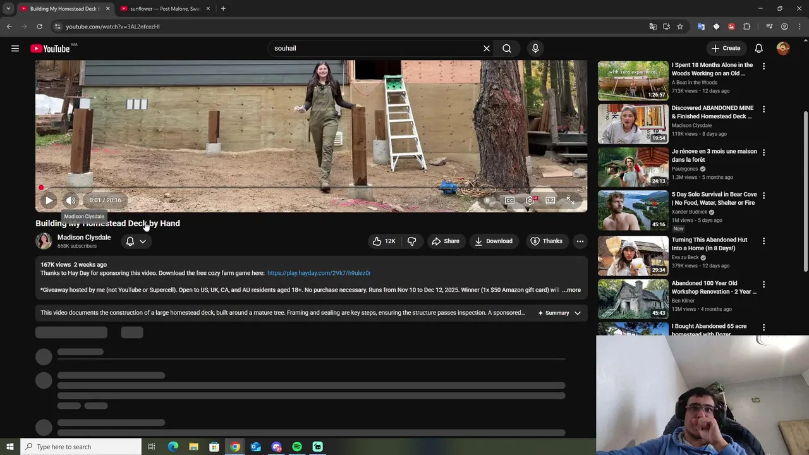This screenshot has width=809, height=455.
Task: Enter fullscreen mode
Action: point(570,200)
